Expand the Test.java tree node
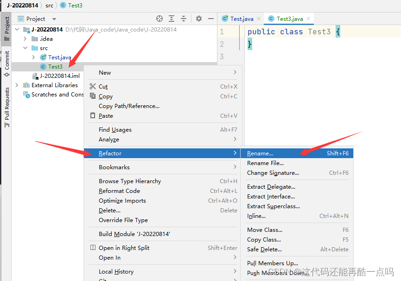 click(x=33, y=57)
